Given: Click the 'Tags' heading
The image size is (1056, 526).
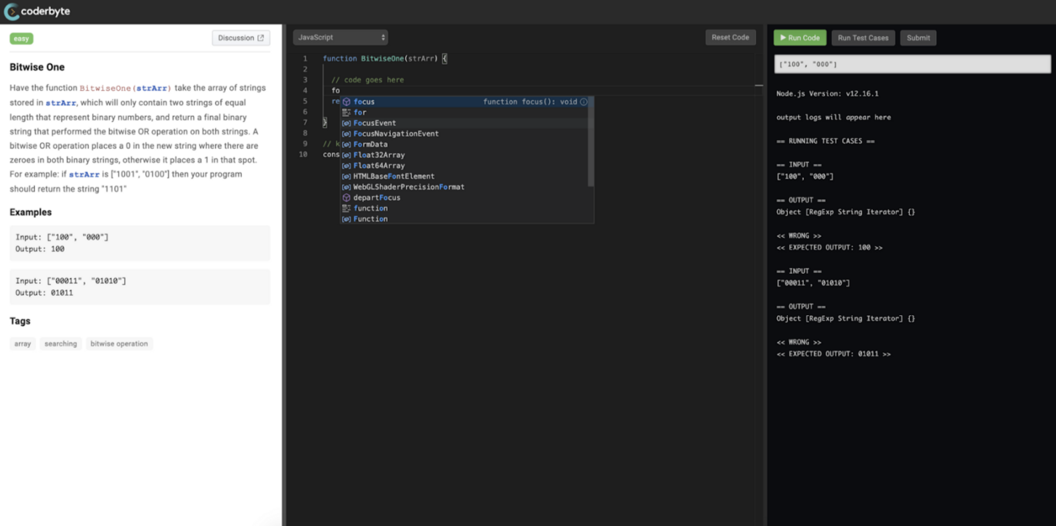Looking at the screenshot, I should coord(20,321).
